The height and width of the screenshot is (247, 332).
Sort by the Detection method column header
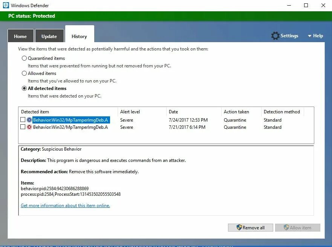tap(283, 112)
